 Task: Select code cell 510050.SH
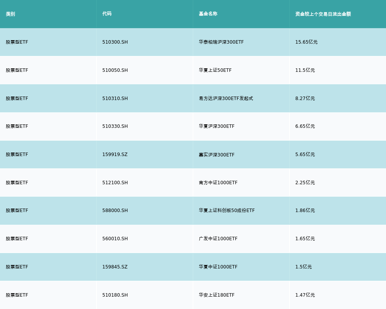click(x=115, y=70)
